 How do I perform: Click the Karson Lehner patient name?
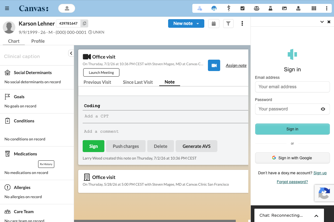[37, 24]
